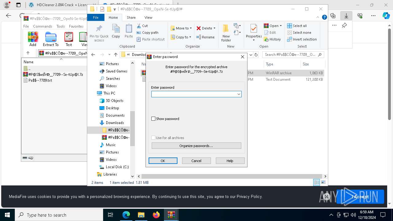Expand the Delete dropdown arrow
393x221 pixels.
pyautogui.click(x=214, y=28)
